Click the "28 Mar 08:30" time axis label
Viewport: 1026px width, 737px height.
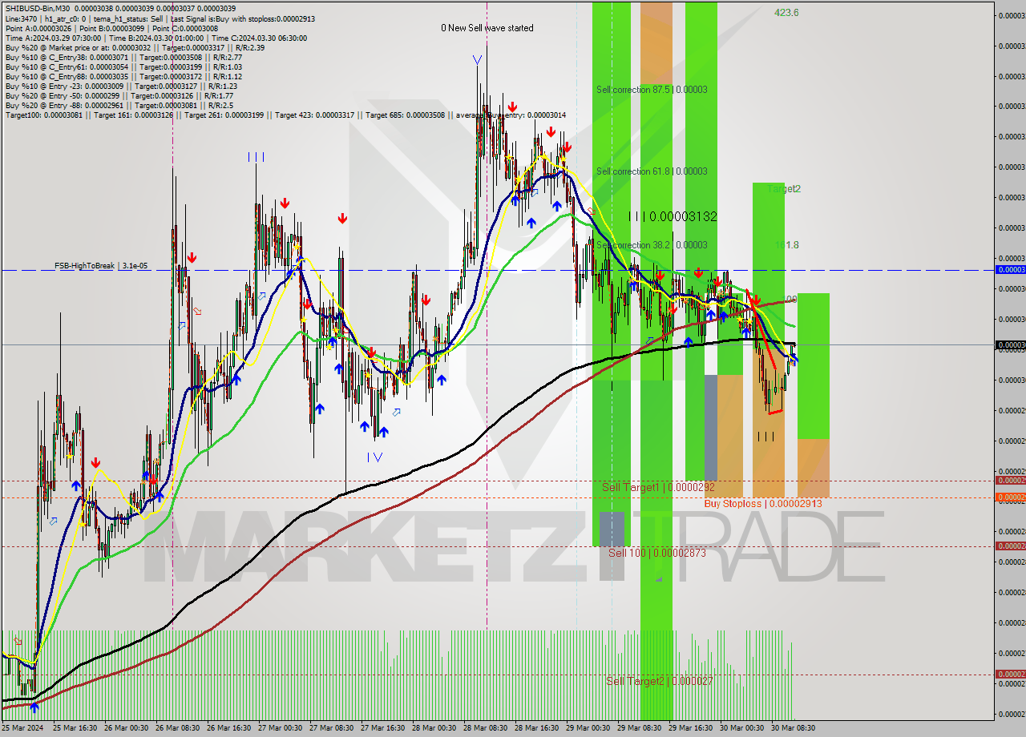(486, 728)
